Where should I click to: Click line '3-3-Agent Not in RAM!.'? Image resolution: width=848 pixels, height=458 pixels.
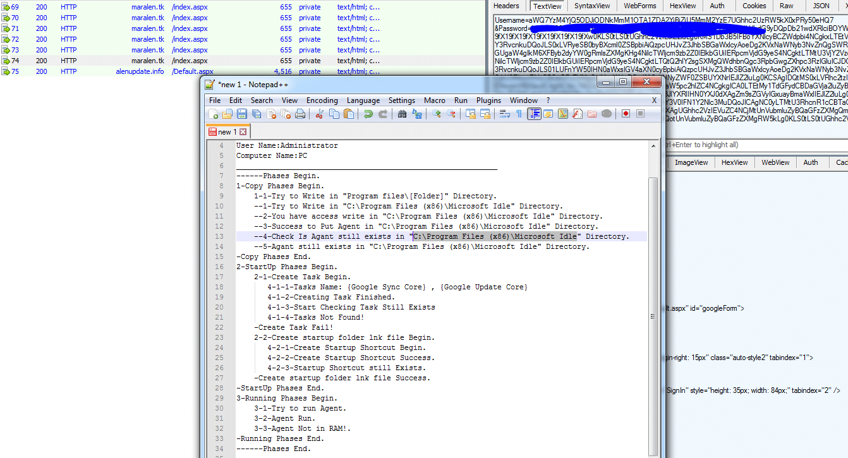point(302,428)
